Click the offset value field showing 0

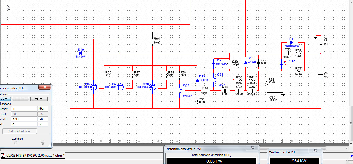point(24,124)
